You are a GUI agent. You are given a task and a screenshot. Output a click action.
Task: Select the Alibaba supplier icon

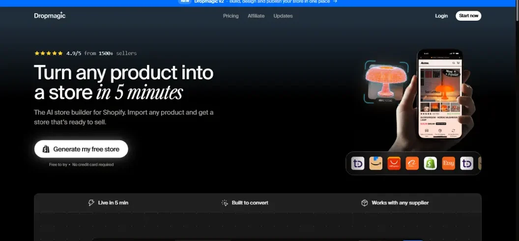pyautogui.click(x=412, y=163)
